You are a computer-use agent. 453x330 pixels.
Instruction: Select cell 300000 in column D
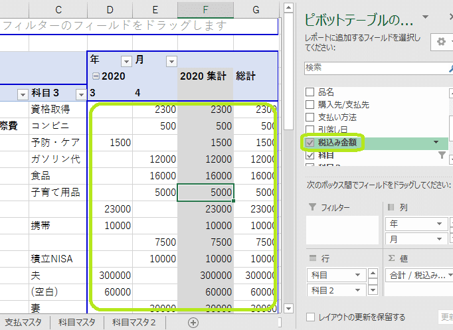[x=110, y=276]
